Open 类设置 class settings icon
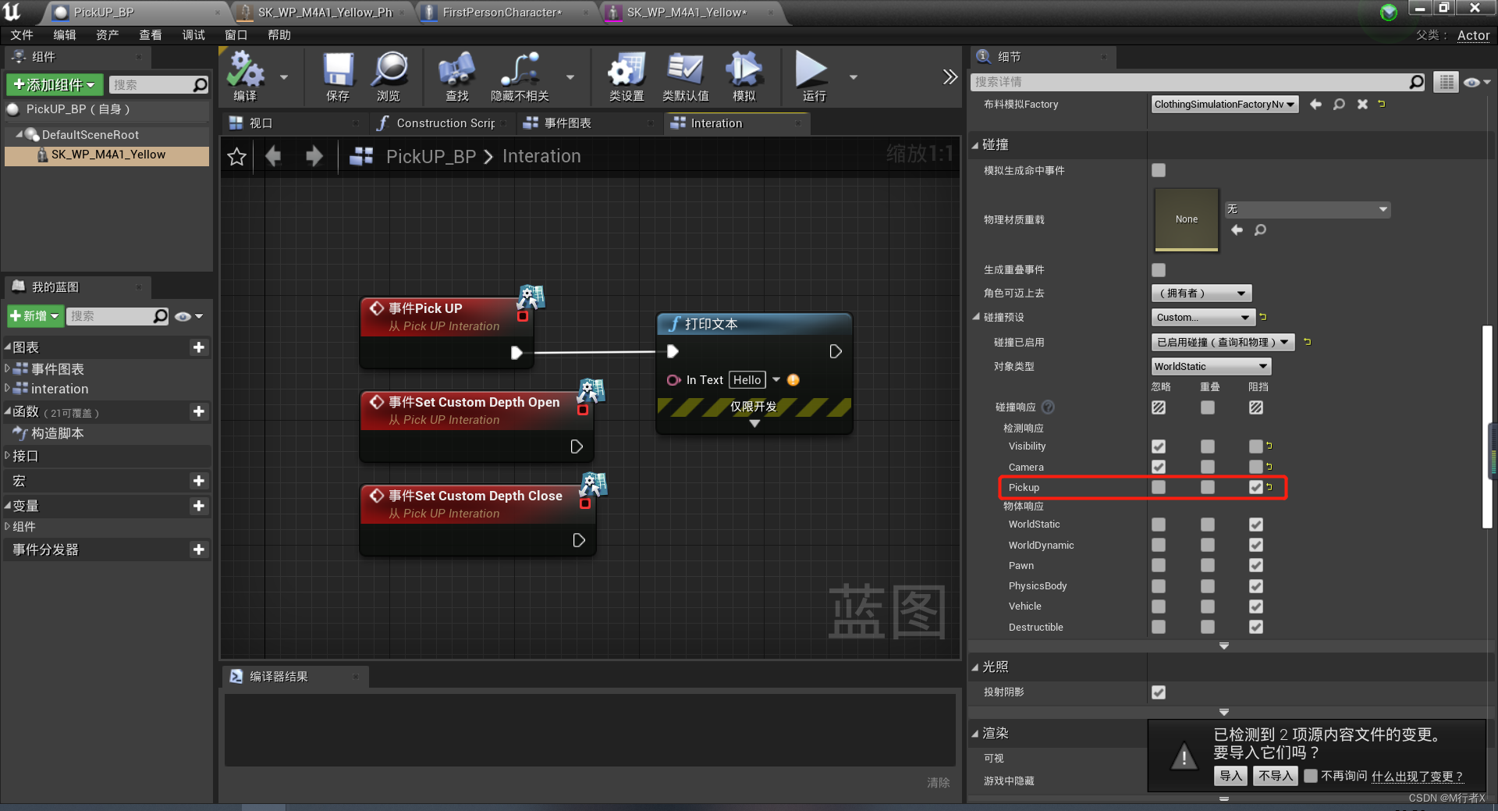Viewport: 1498px width, 811px height. [627, 76]
